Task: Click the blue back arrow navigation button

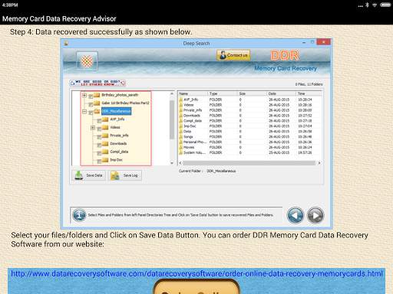Action: click(x=295, y=215)
